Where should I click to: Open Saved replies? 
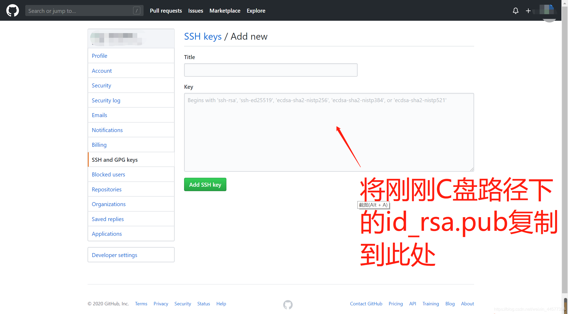tap(131, 219)
